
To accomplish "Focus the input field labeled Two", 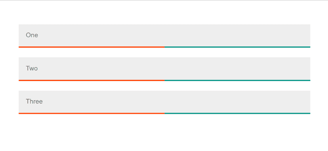I will (x=164, y=68).
